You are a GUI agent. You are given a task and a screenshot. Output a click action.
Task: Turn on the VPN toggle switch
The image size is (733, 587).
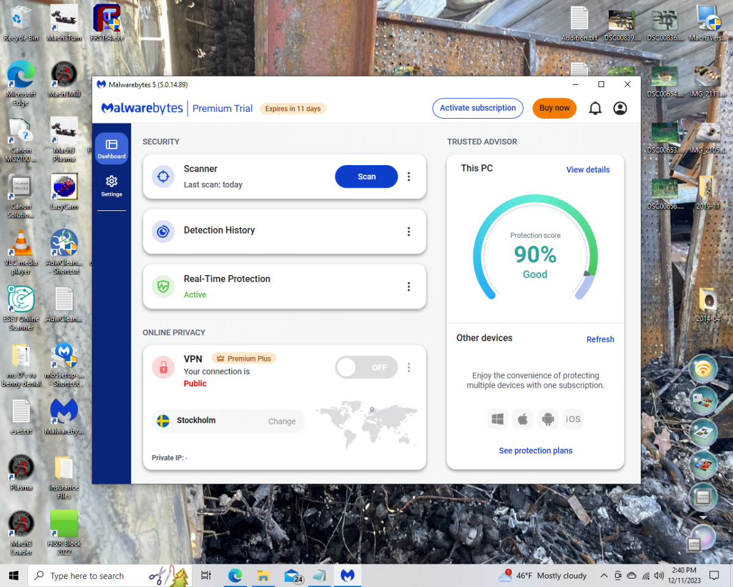[366, 367]
